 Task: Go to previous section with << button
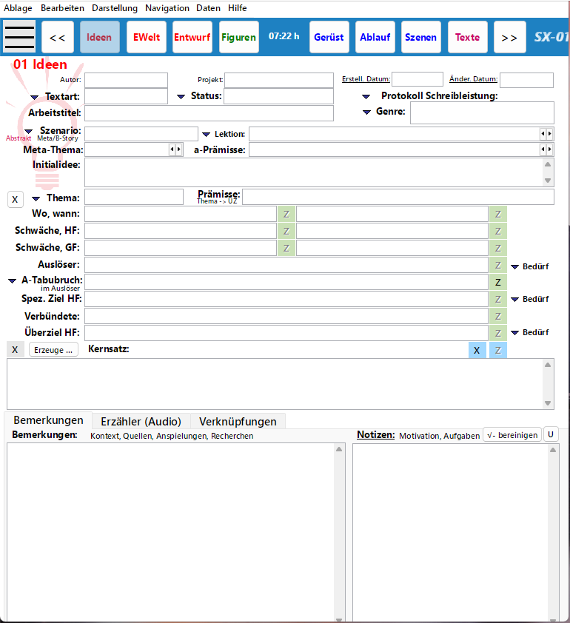[x=58, y=37]
